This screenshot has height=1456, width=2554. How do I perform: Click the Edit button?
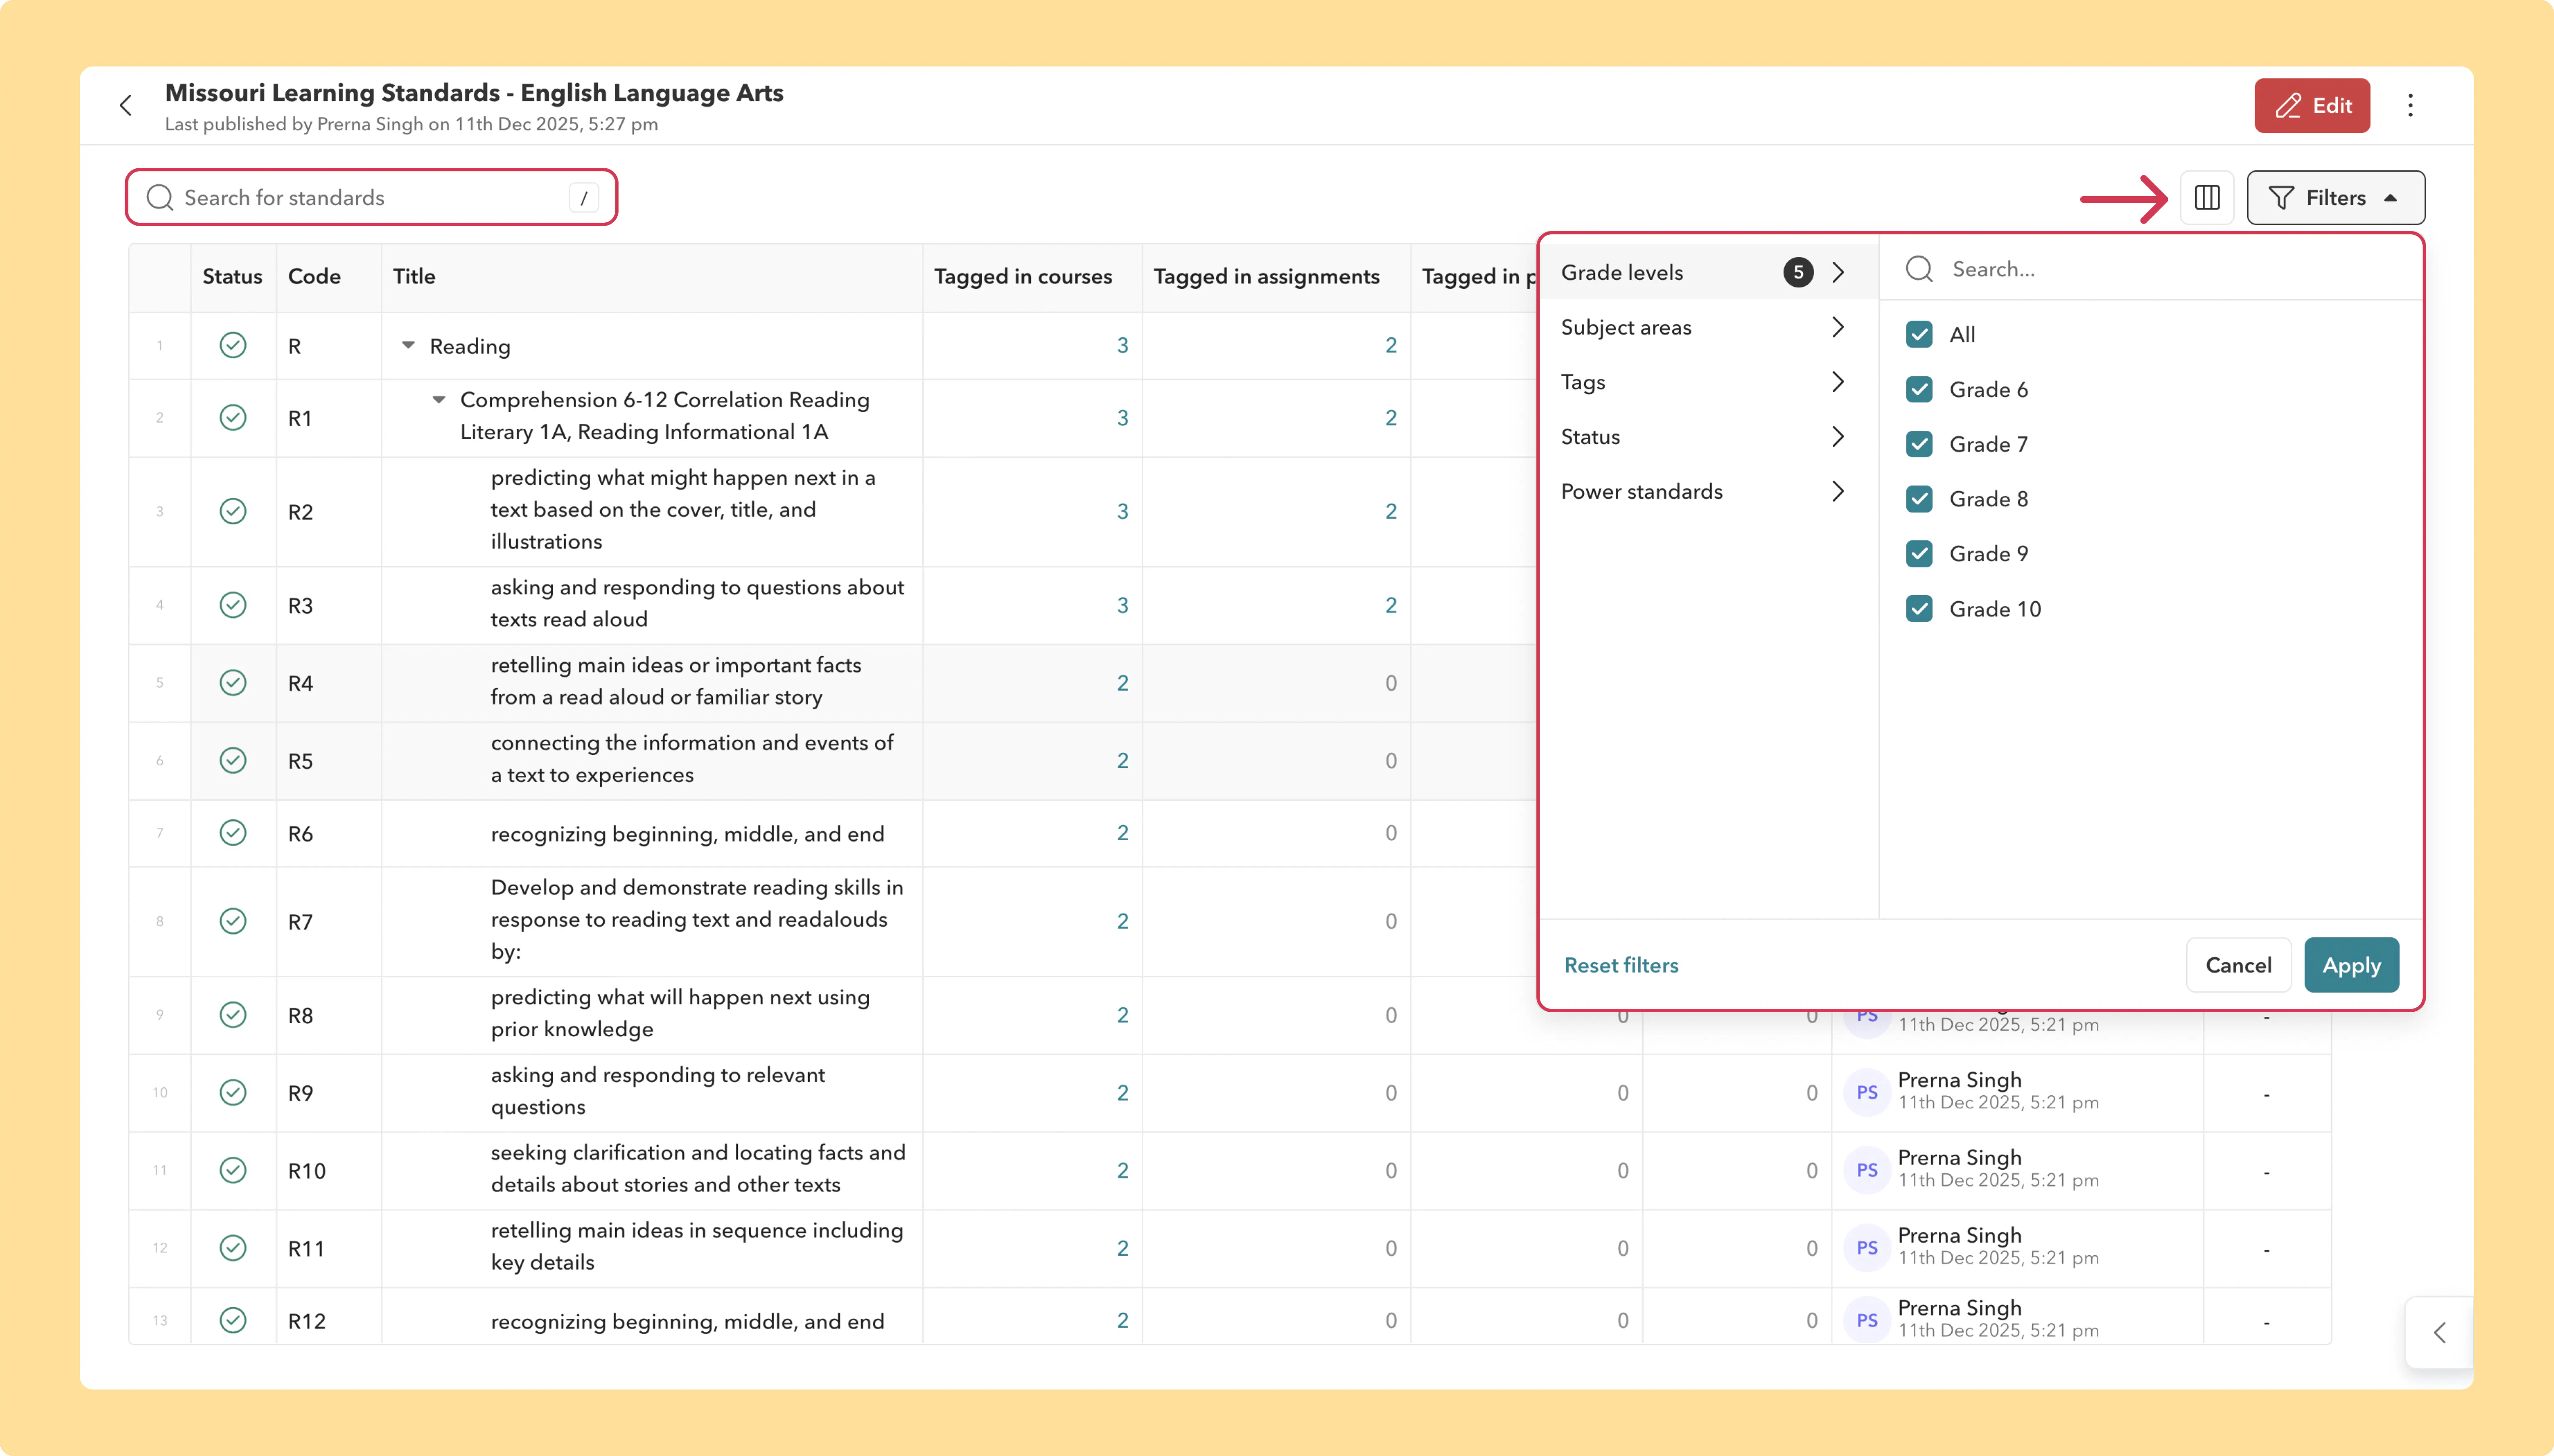tap(2312, 105)
